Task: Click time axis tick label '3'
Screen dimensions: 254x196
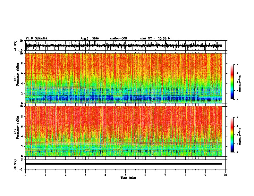Action: click(85, 175)
